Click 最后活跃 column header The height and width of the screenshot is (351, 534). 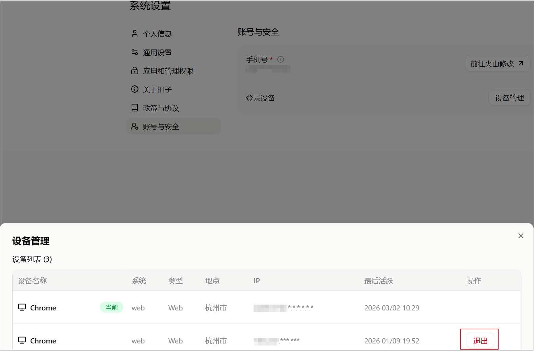pos(379,281)
